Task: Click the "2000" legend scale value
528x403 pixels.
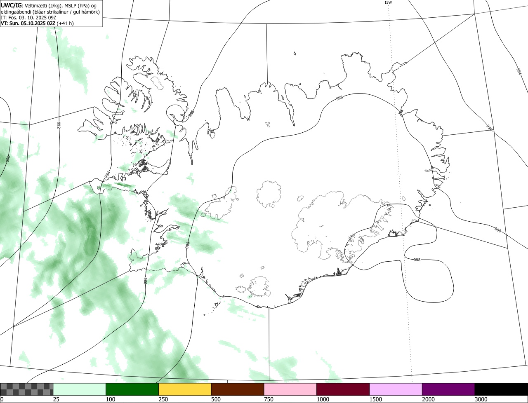Action: click(x=429, y=399)
